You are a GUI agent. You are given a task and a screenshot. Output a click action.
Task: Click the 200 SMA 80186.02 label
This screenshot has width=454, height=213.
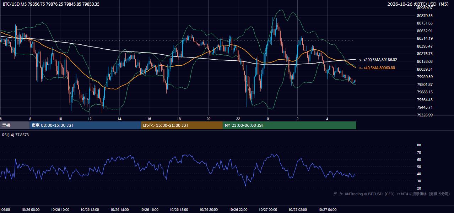pos(378,60)
